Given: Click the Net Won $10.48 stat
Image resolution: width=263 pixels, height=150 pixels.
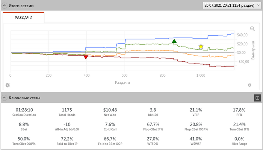Looking at the screenshot, I should coord(110,112).
